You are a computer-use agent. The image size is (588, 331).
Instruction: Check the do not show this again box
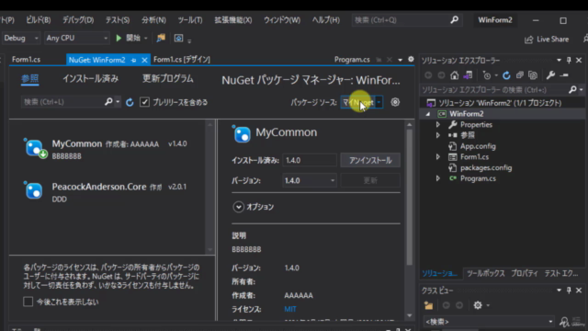(x=28, y=302)
